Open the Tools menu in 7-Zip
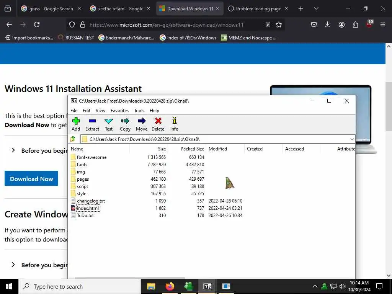Image resolution: width=392 pixels, height=294 pixels. [x=139, y=111]
